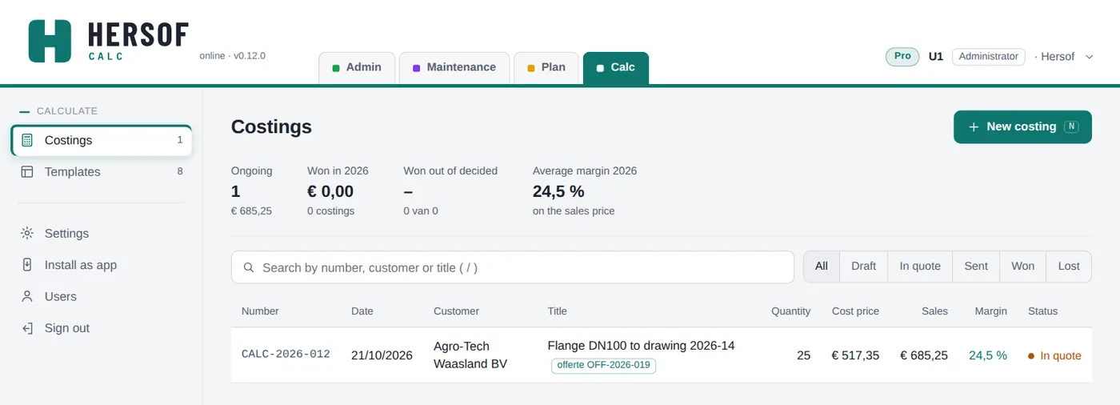Sort by the Quantity column header
The height and width of the screenshot is (405, 1120).
[790, 311]
